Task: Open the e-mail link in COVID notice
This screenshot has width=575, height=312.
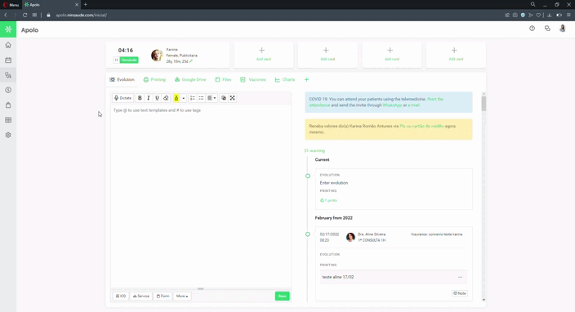Action: (x=413, y=105)
